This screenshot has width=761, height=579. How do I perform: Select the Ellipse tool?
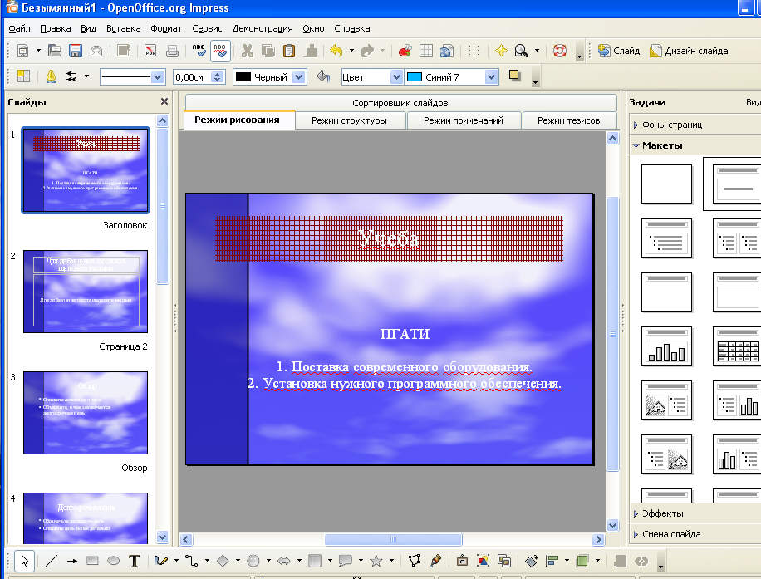point(114,561)
